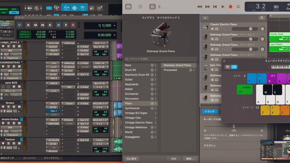
Task: Mute the Ledgtr_0704.2 track with M button
Action: tap(20, 46)
